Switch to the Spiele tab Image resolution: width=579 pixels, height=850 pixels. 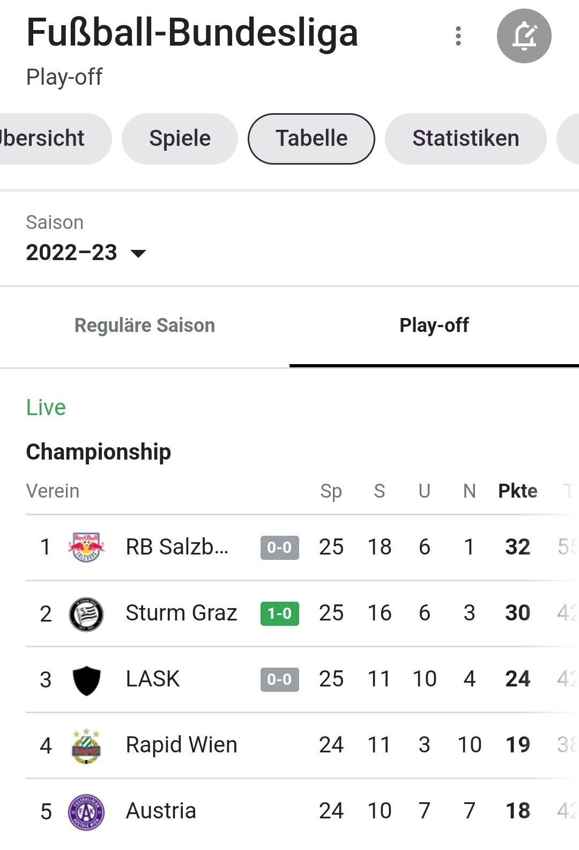[x=180, y=138]
